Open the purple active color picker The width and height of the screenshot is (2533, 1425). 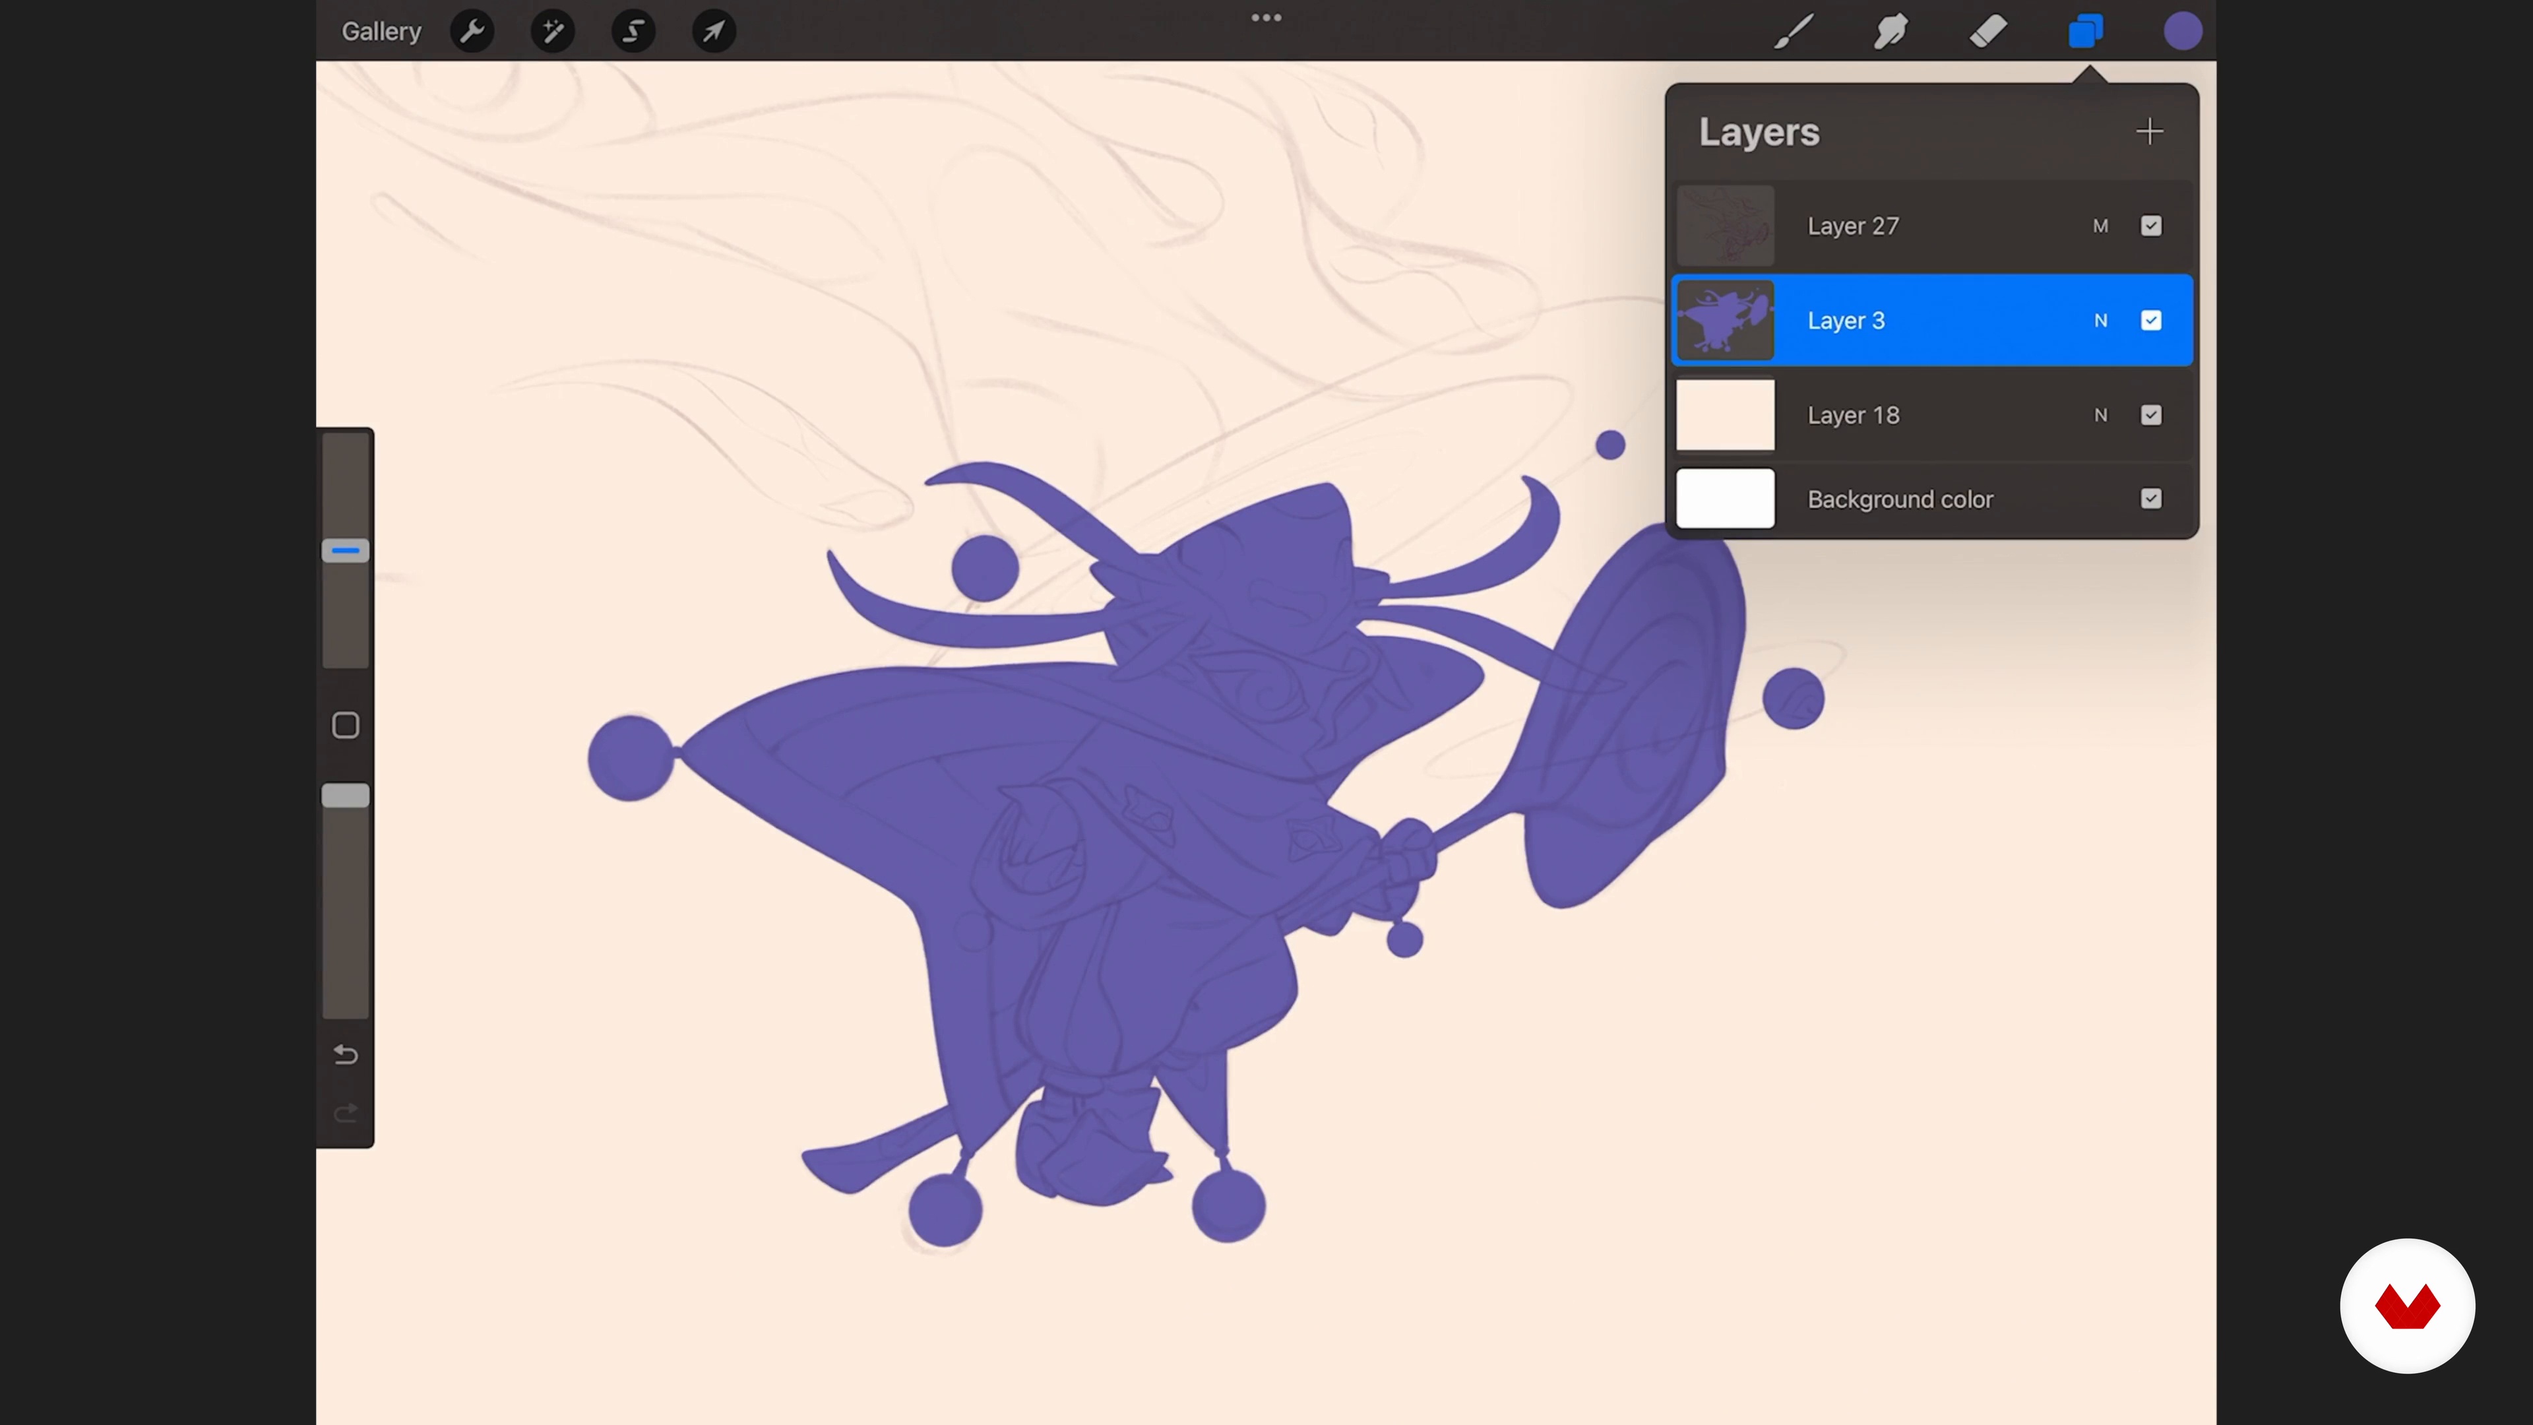click(2182, 32)
